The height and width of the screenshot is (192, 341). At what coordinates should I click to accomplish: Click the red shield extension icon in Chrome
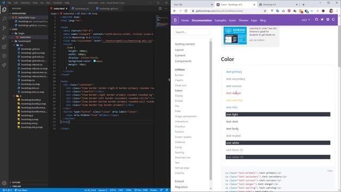pos(289,11)
